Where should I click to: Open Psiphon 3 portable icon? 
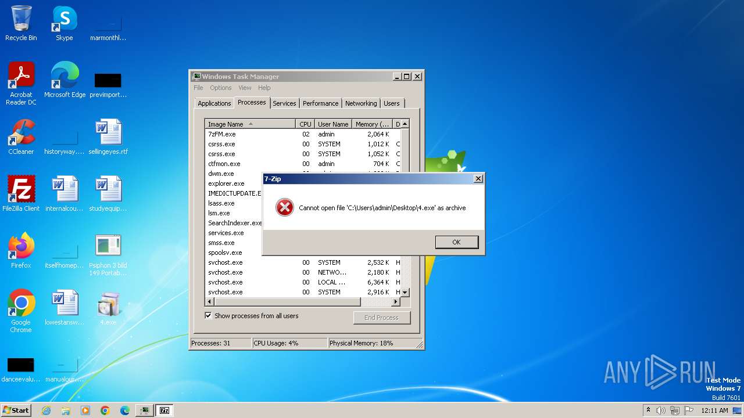(108, 254)
